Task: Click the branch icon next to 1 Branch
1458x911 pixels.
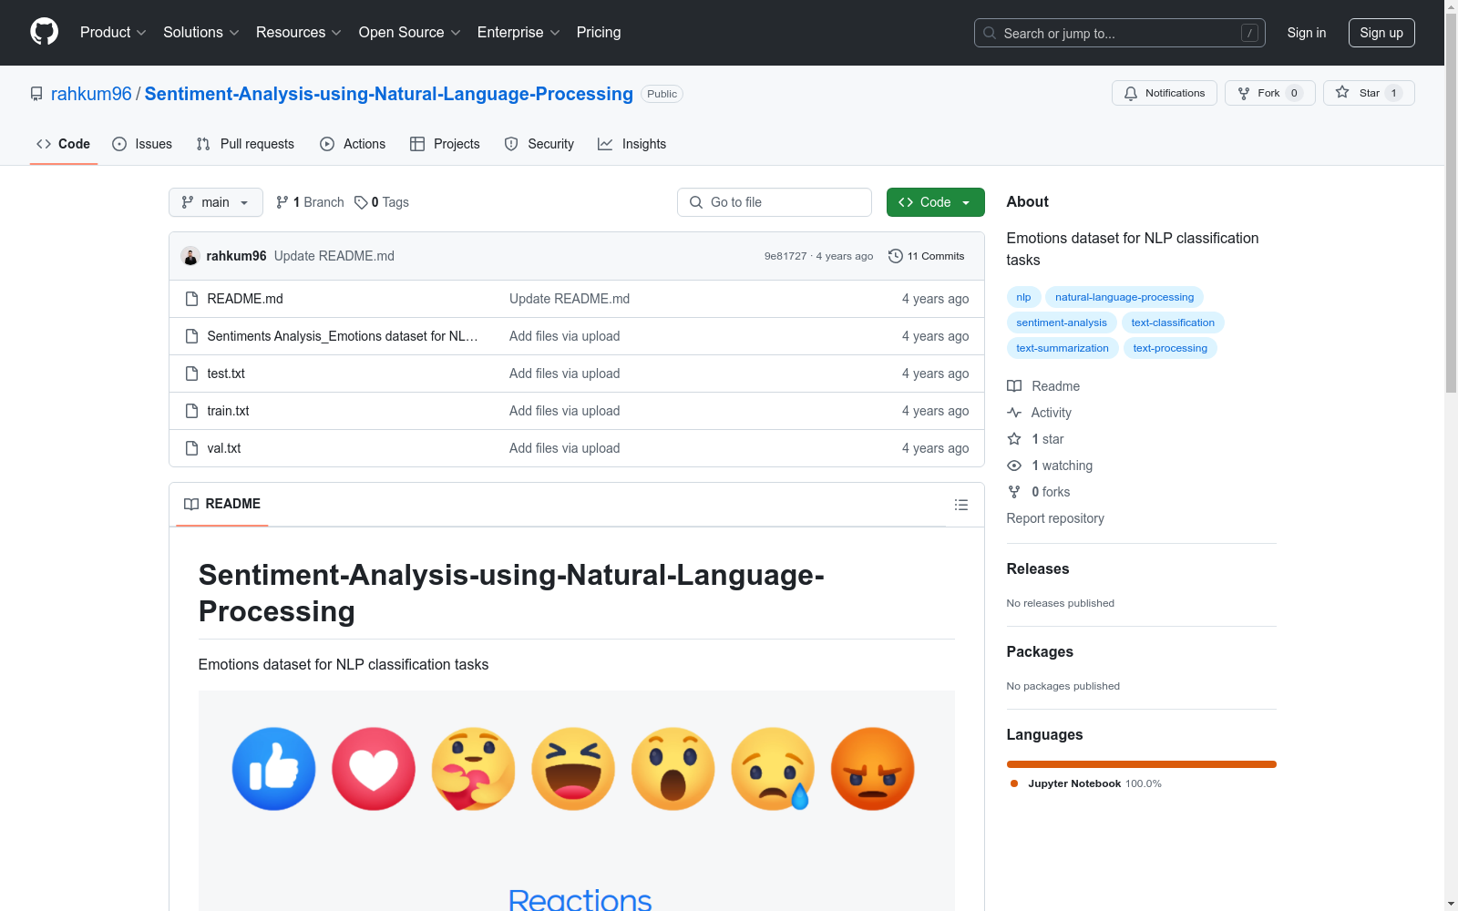Action: coord(282,202)
